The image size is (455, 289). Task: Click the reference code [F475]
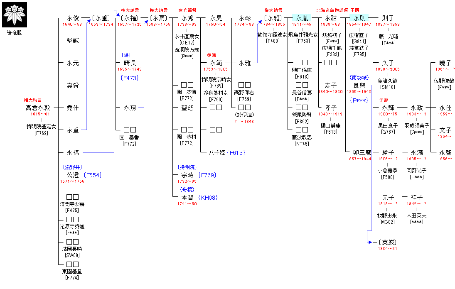[72, 211]
